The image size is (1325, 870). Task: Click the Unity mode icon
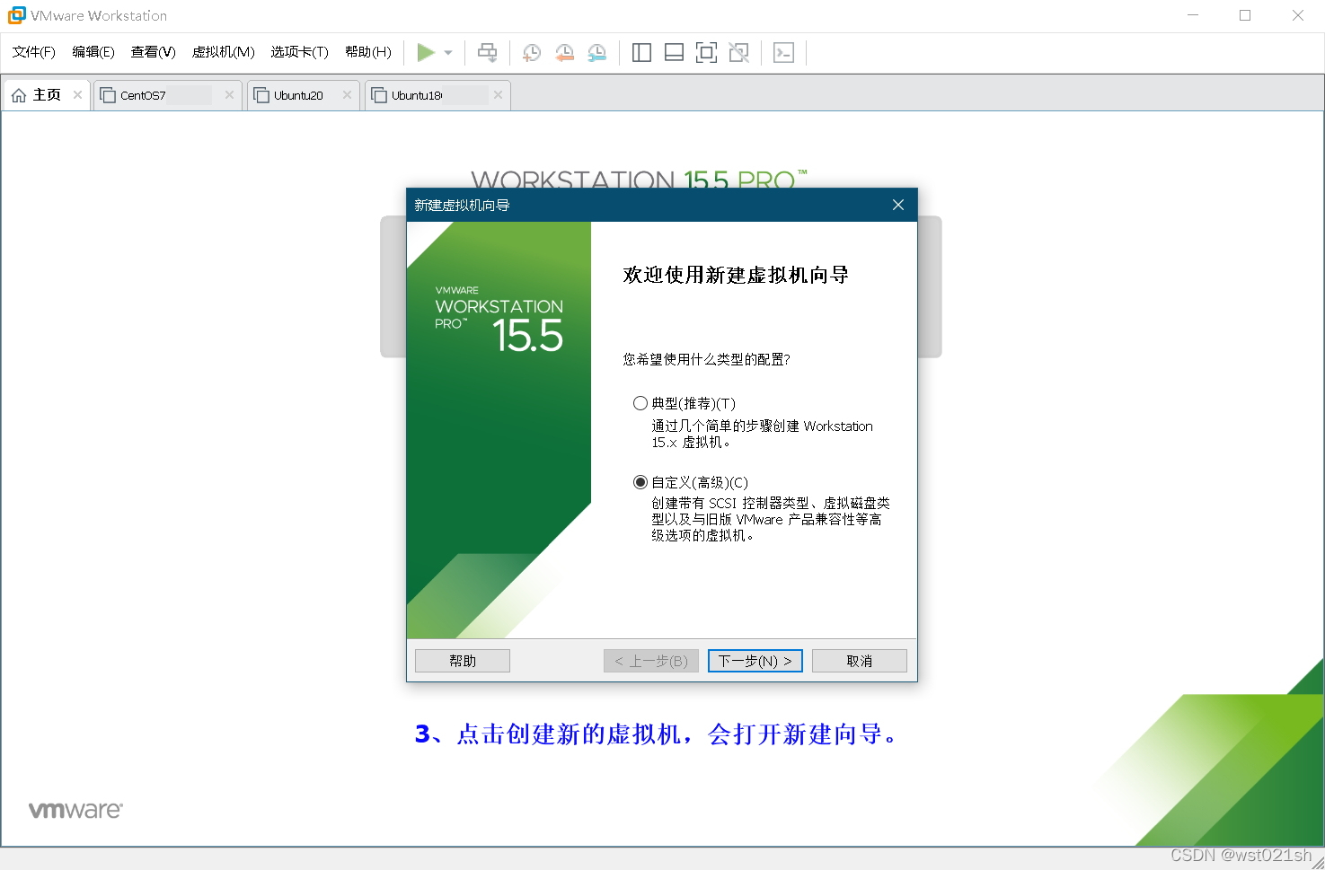(x=738, y=53)
